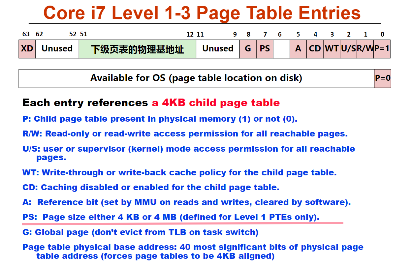Viewport: 412px width, 267px height.
Task: Select the R/W bit cell
Action: [x=365, y=49]
